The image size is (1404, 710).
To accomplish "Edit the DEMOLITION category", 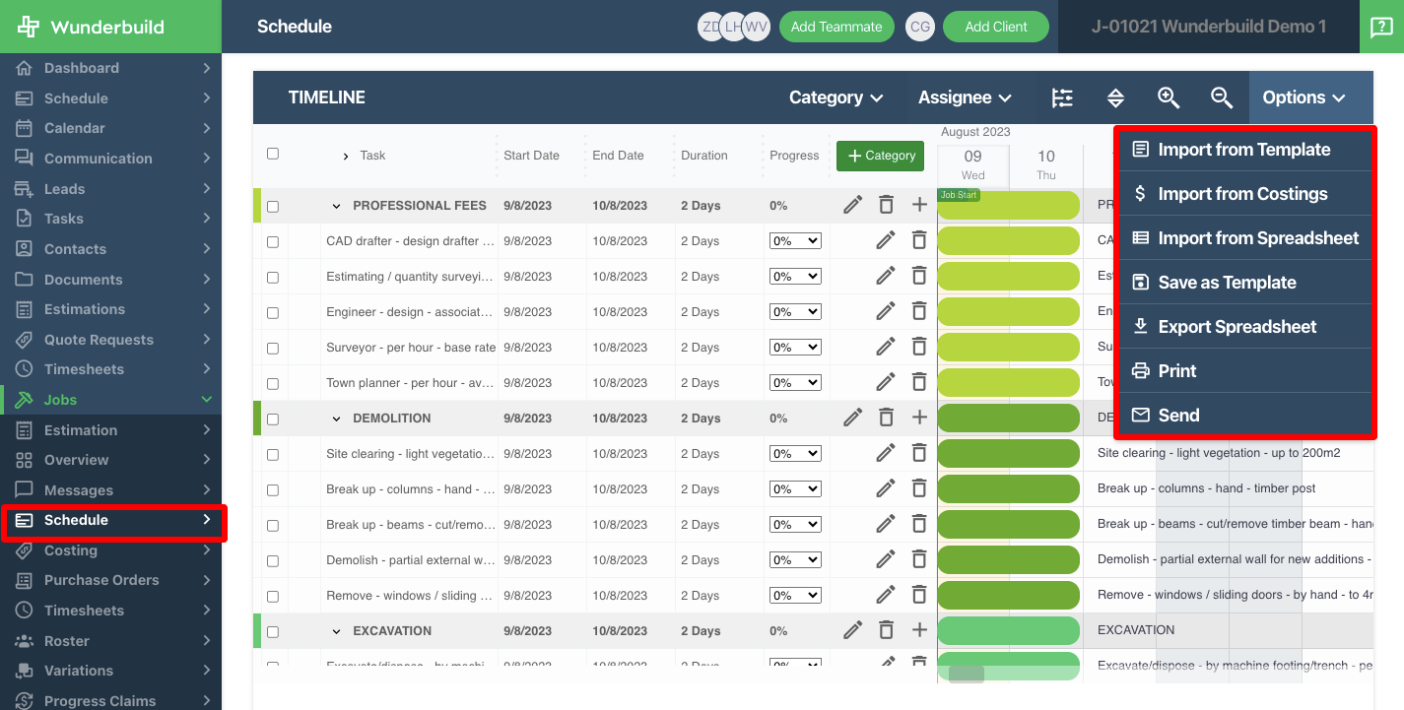I will tap(853, 418).
